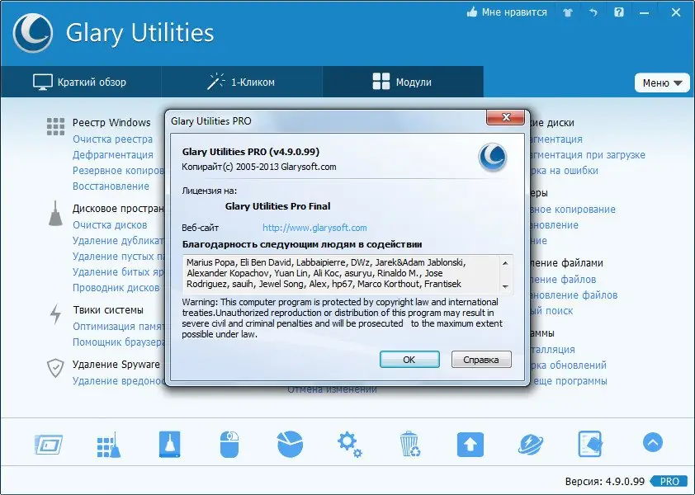This screenshot has height=495, width=695.
Task: Open disk usage pie chart tool in toolbar
Action: pyautogui.click(x=289, y=443)
